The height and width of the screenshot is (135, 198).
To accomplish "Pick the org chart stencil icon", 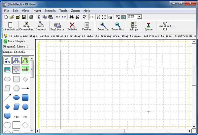I will (x=16, y=61).
